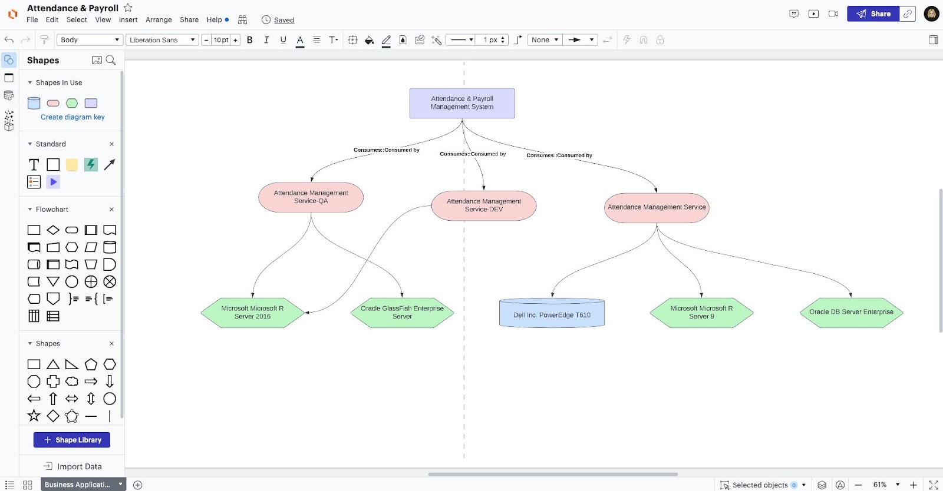Copy the share link using chain icon
This screenshot has width=943, height=491.
[x=908, y=14]
